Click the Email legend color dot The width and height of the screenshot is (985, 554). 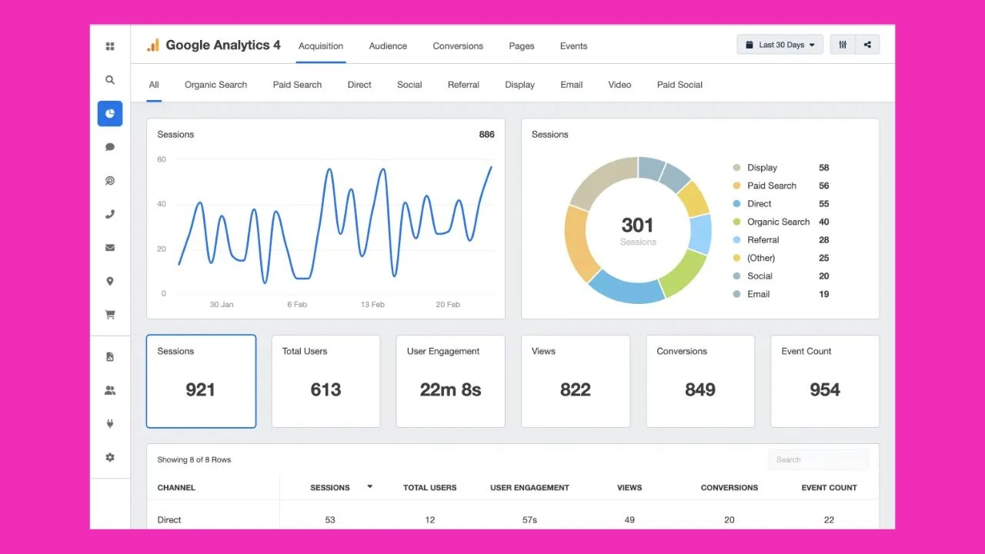736,294
